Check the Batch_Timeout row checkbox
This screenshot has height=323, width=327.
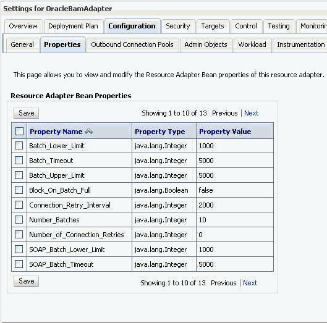[x=19, y=160]
